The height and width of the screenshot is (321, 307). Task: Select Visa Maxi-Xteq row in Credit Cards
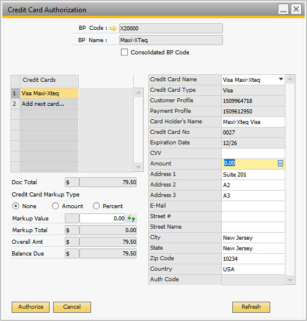click(49, 94)
